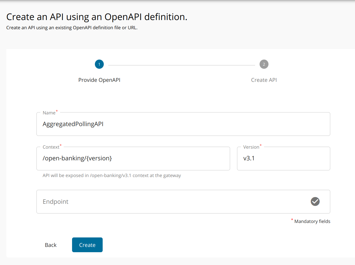Click the Version input field
Viewport: 355px width, 265px height.
click(x=283, y=158)
